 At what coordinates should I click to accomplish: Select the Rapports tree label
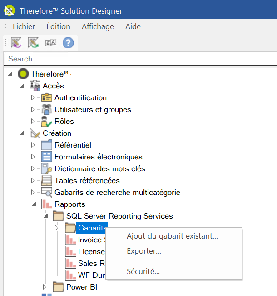coord(70,204)
